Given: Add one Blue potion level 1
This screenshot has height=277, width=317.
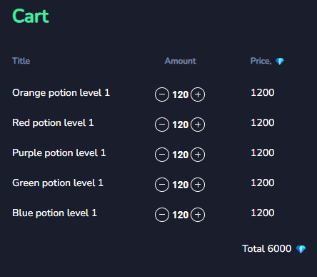Looking at the screenshot, I should (x=198, y=215).
